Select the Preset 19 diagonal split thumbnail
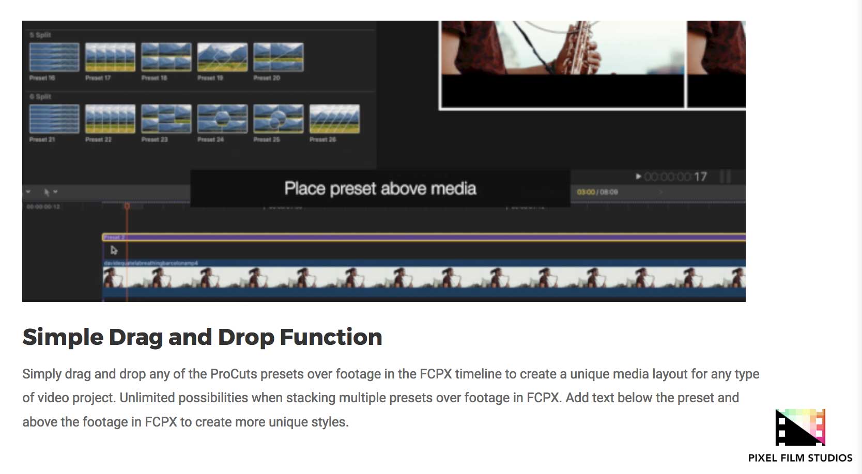This screenshot has width=862, height=474. 222,57
